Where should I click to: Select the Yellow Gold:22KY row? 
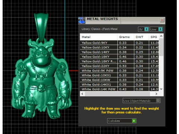(x=119, y=66)
